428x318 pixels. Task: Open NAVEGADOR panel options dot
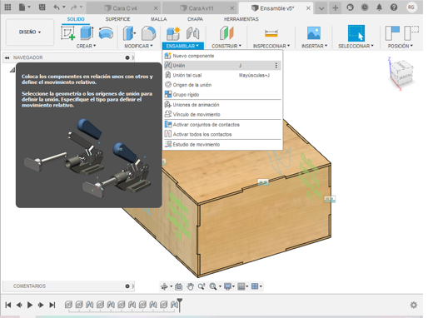pos(127,57)
